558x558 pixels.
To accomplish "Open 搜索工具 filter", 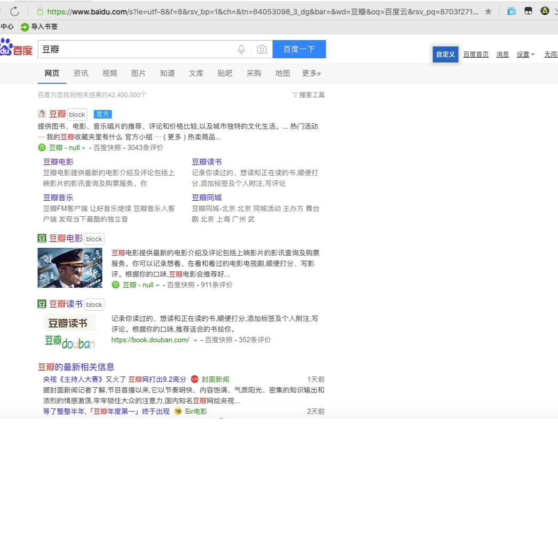I will tap(308, 95).
